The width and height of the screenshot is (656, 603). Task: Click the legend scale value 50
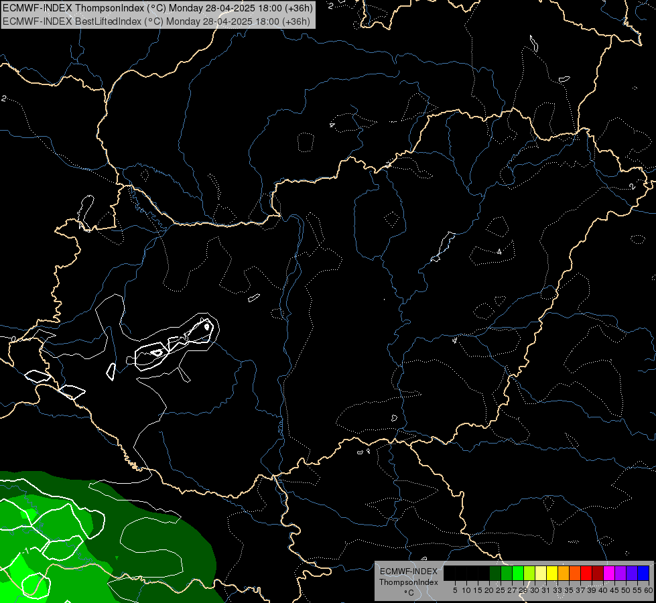click(626, 590)
